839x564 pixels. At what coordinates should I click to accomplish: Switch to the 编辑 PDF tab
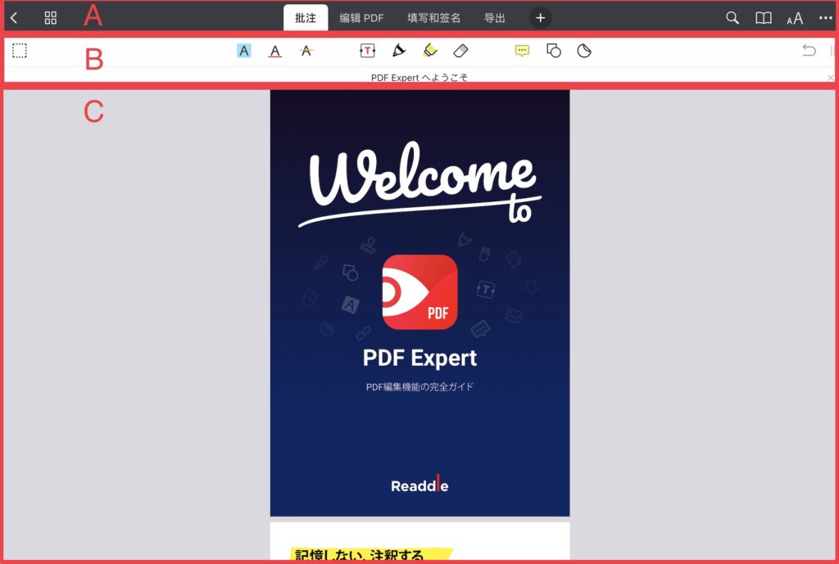361,18
